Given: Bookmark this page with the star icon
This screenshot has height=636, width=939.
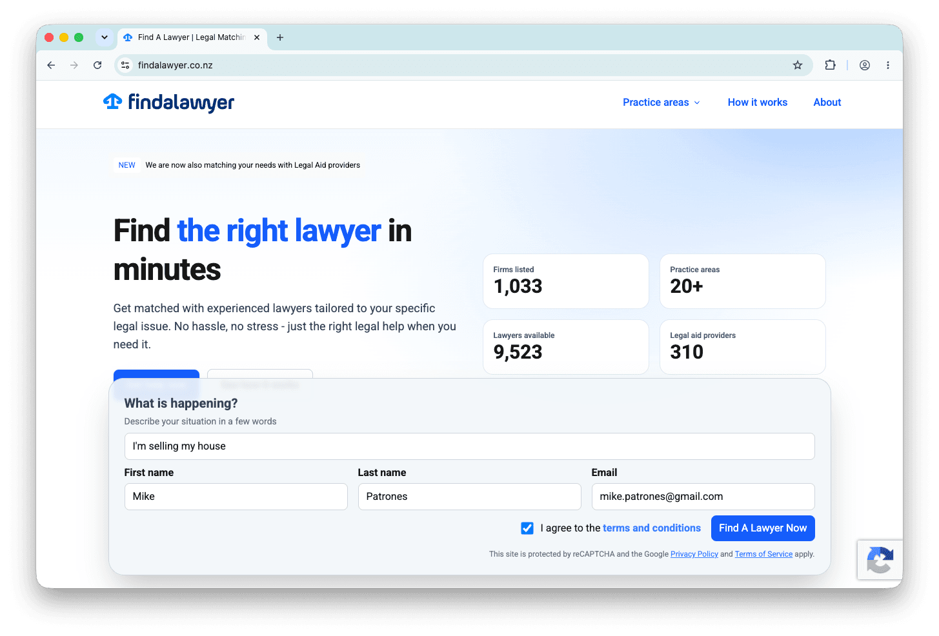Looking at the screenshot, I should (798, 65).
